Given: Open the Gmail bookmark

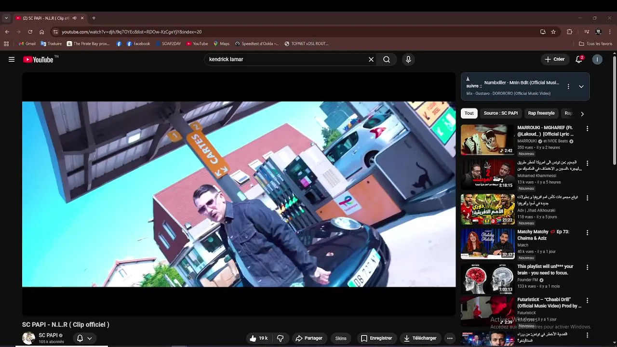Looking at the screenshot, I should (27, 43).
